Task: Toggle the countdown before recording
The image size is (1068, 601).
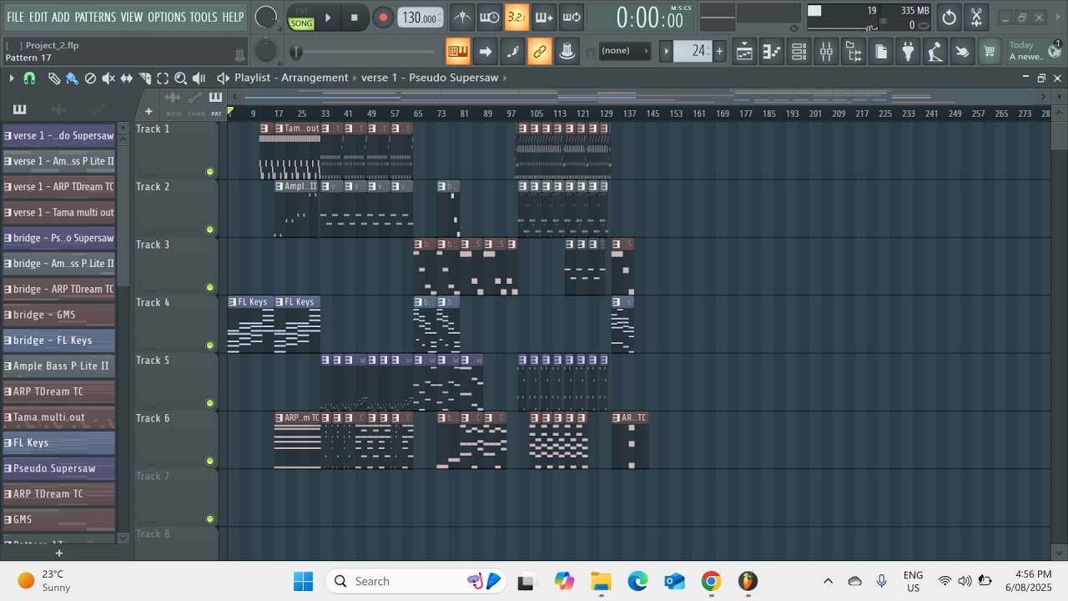Action: 516,17
